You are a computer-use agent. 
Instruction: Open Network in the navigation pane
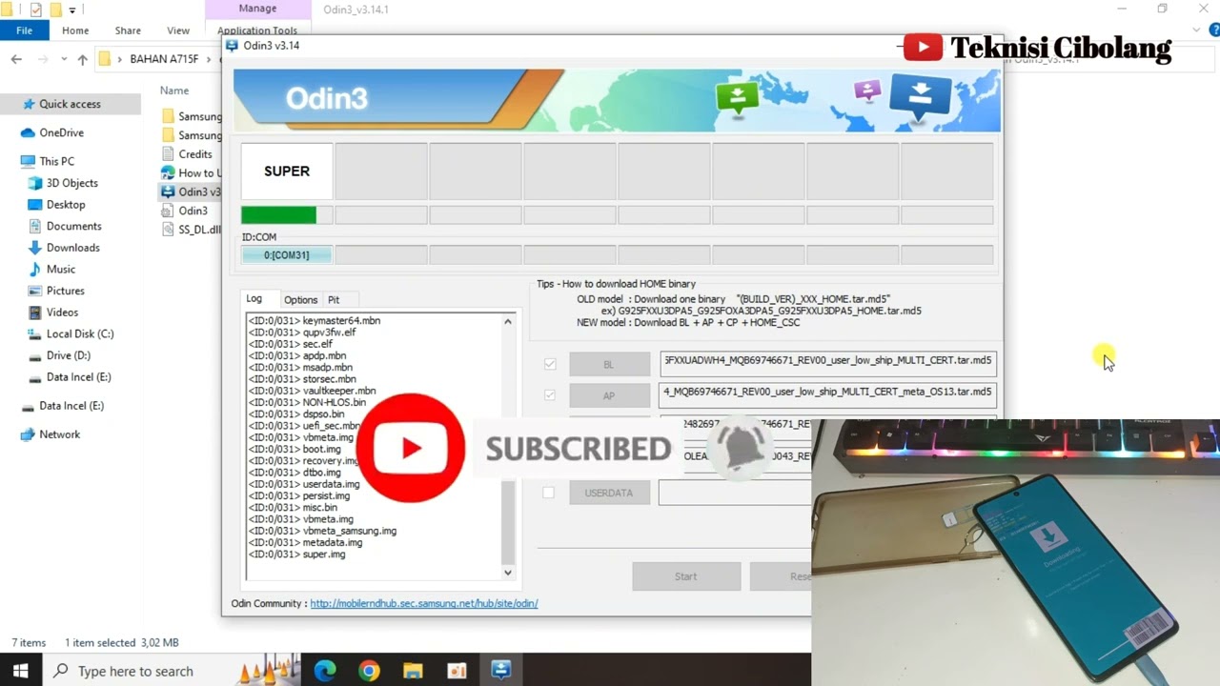click(59, 434)
